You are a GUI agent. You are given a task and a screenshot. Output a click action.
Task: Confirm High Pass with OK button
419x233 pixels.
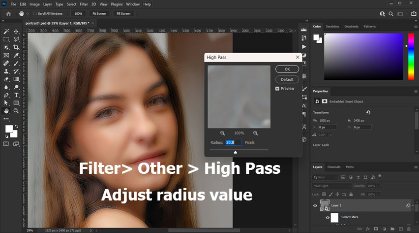pyautogui.click(x=287, y=69)
